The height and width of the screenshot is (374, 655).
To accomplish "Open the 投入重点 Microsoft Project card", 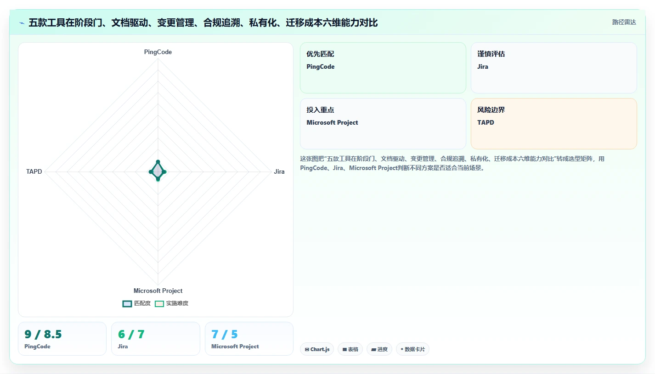I will (383, 124).
